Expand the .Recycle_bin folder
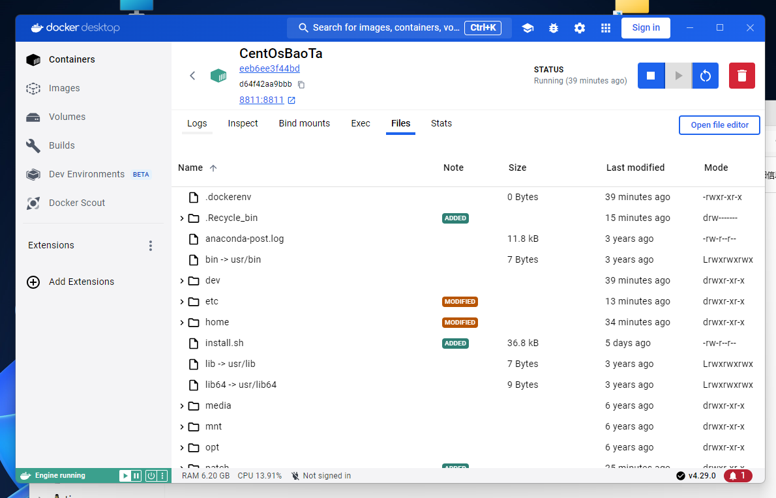Screen dimensions: 776x498 [182, 218]
